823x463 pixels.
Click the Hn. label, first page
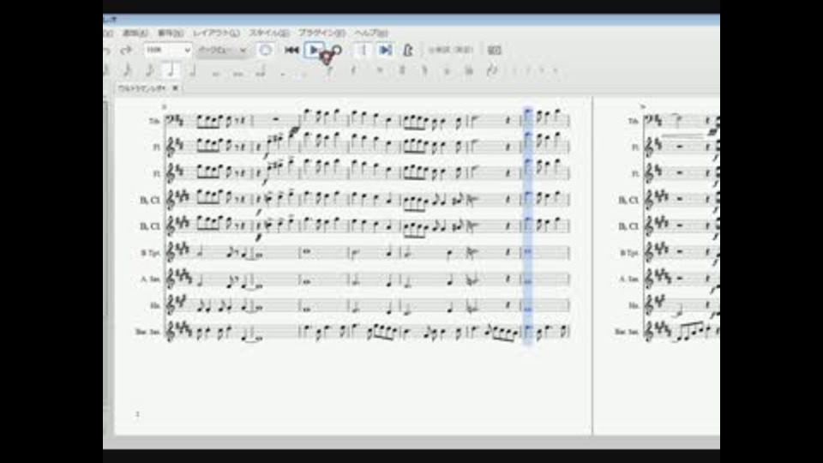pyautogui.click(x=155, y=305)
